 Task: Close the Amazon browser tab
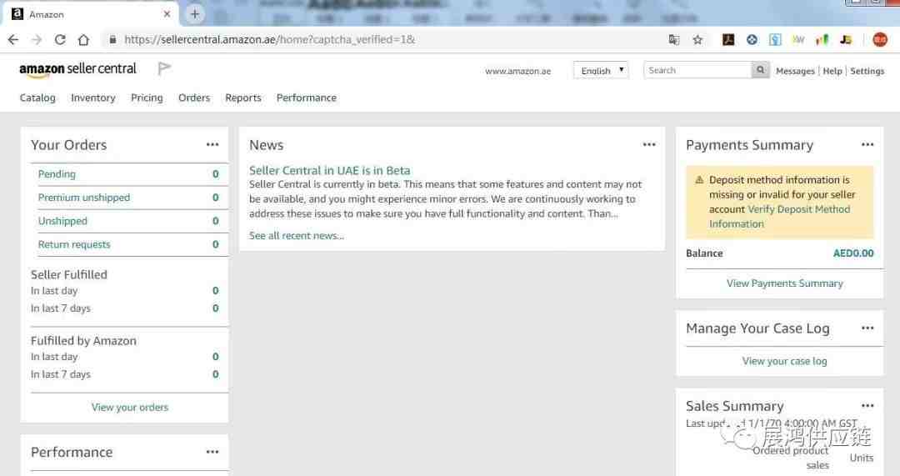167,14
